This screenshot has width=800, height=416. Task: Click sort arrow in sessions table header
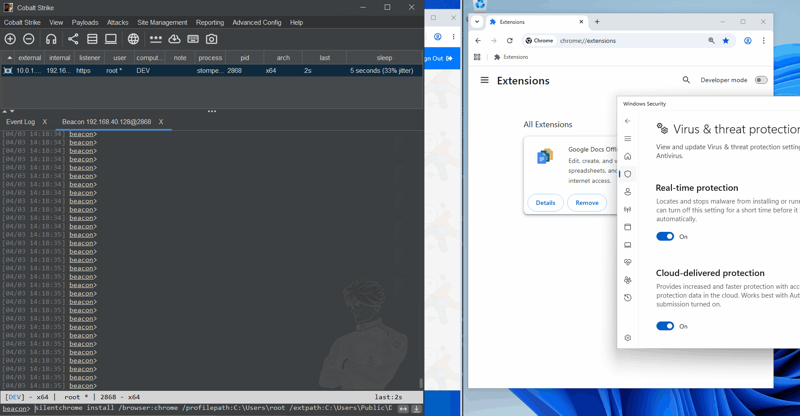pos(9,58)
